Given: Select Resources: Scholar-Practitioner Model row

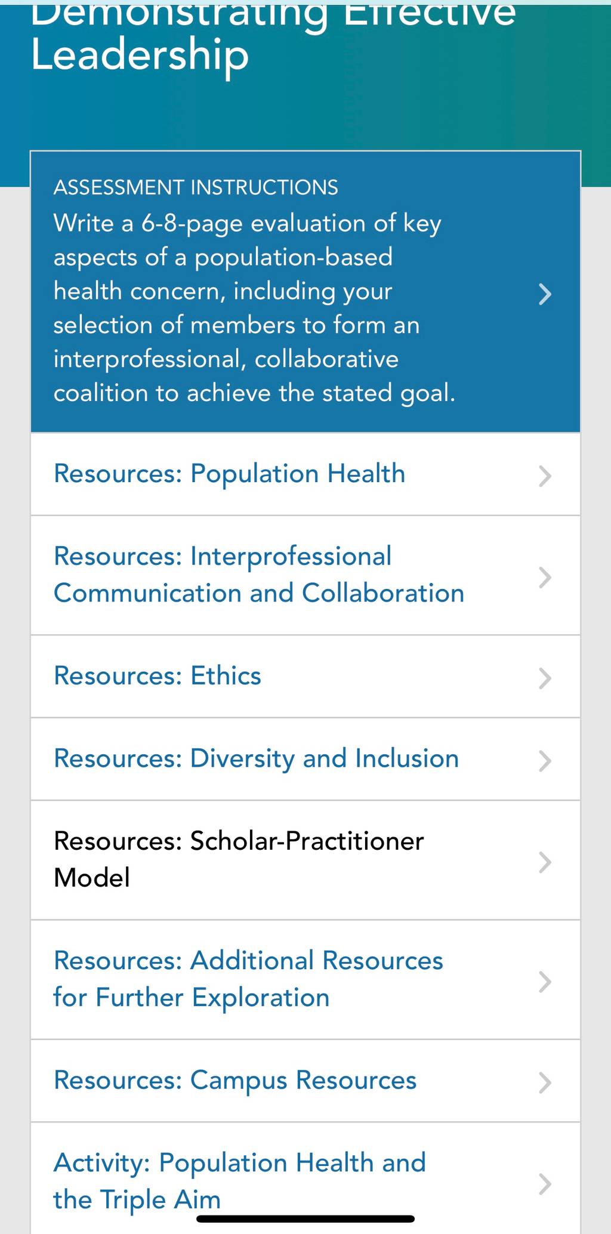Looking at the screenshot, I should pos(305,860).
